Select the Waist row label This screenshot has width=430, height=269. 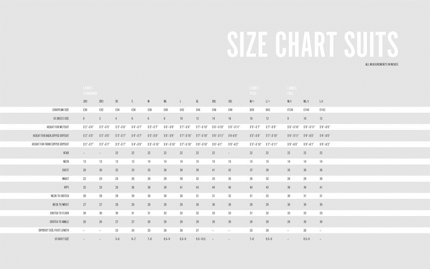66,179
